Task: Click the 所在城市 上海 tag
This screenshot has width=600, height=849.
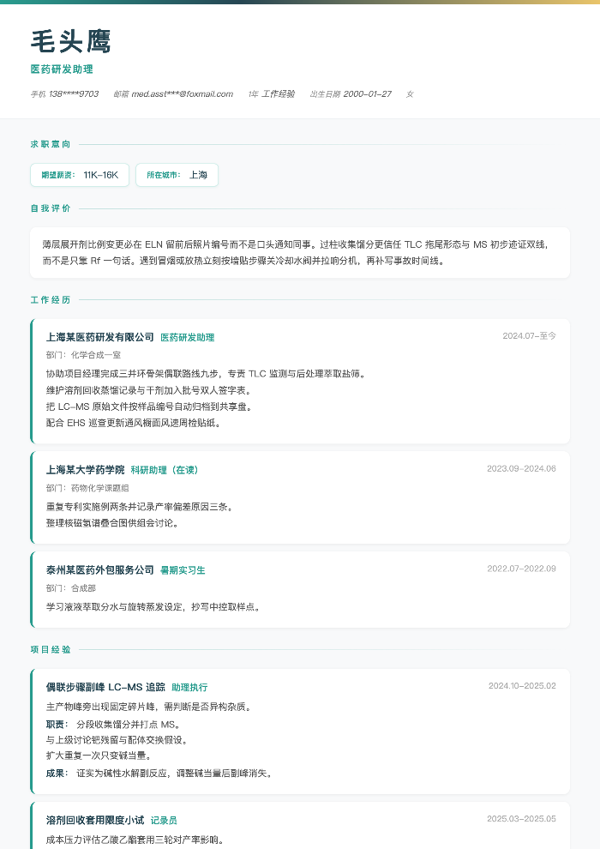Action: click(x=177, y=175)
